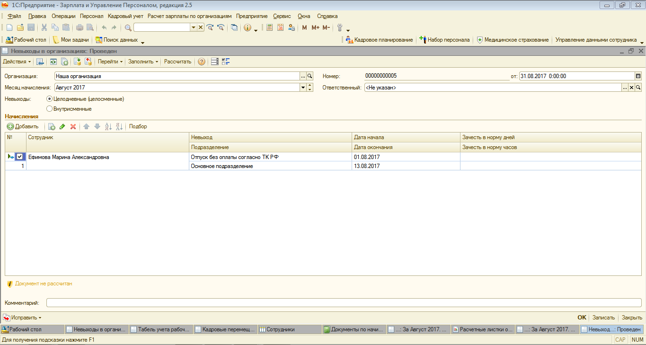Expand the Месяц начисления dropdown

click(303, 88)
